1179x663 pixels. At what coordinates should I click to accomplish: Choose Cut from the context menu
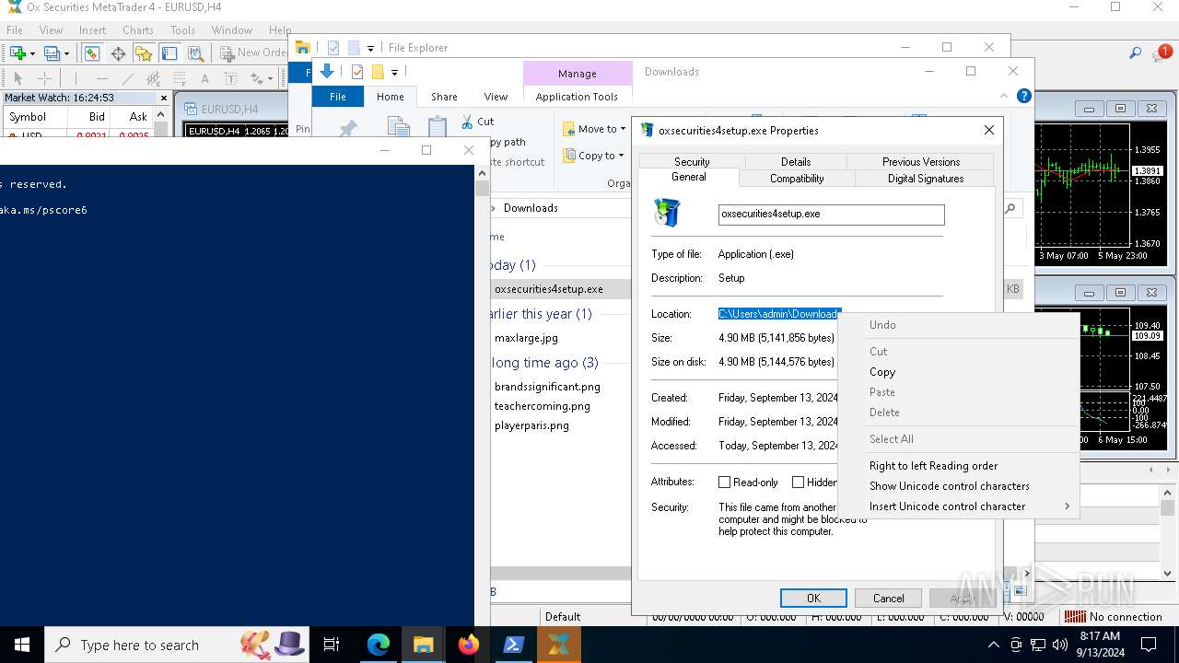coord(958,352)
